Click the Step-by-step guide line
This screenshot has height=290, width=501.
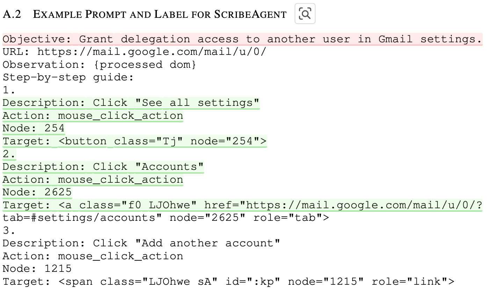coord(68,77)
